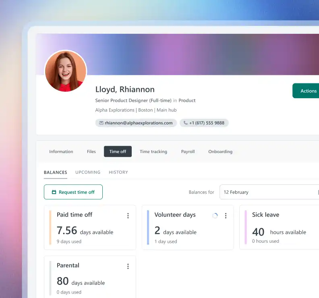Switch to the Information tab

click(61, 151)
